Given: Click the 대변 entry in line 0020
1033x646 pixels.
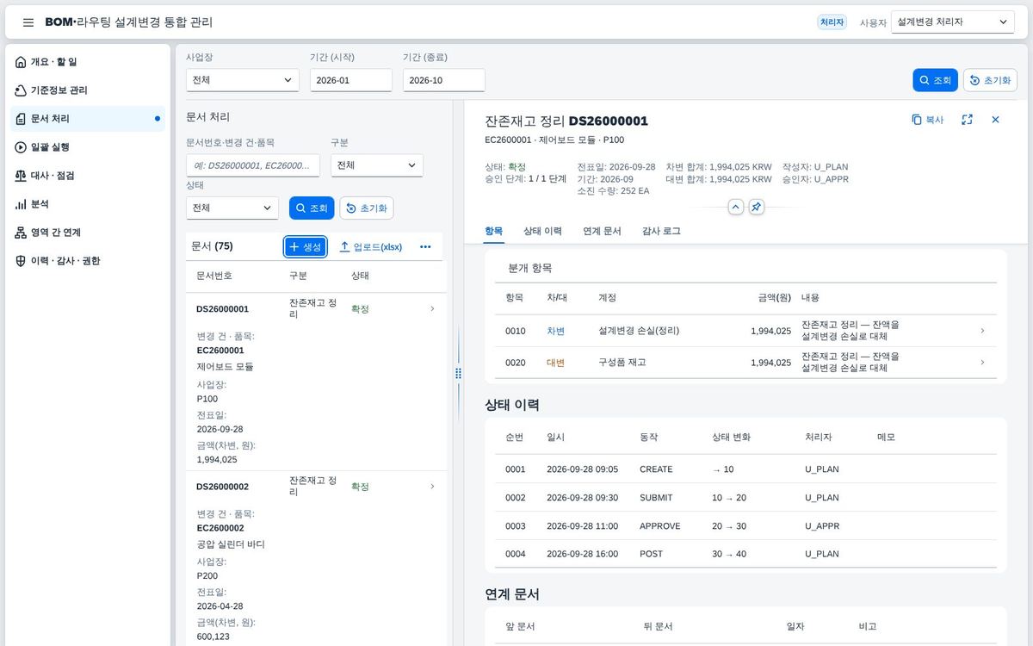Looking at the screenshot, I should coord(556,363).
